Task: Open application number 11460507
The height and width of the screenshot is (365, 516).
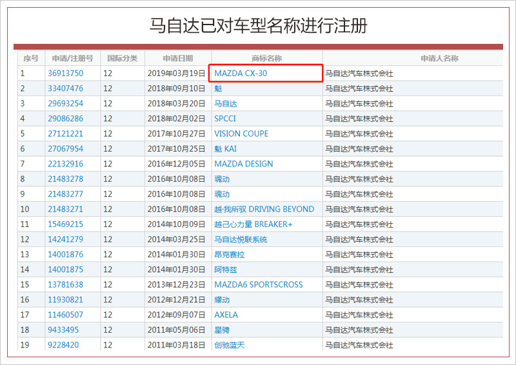Action: pyautogui.click(x=66, y=315)
